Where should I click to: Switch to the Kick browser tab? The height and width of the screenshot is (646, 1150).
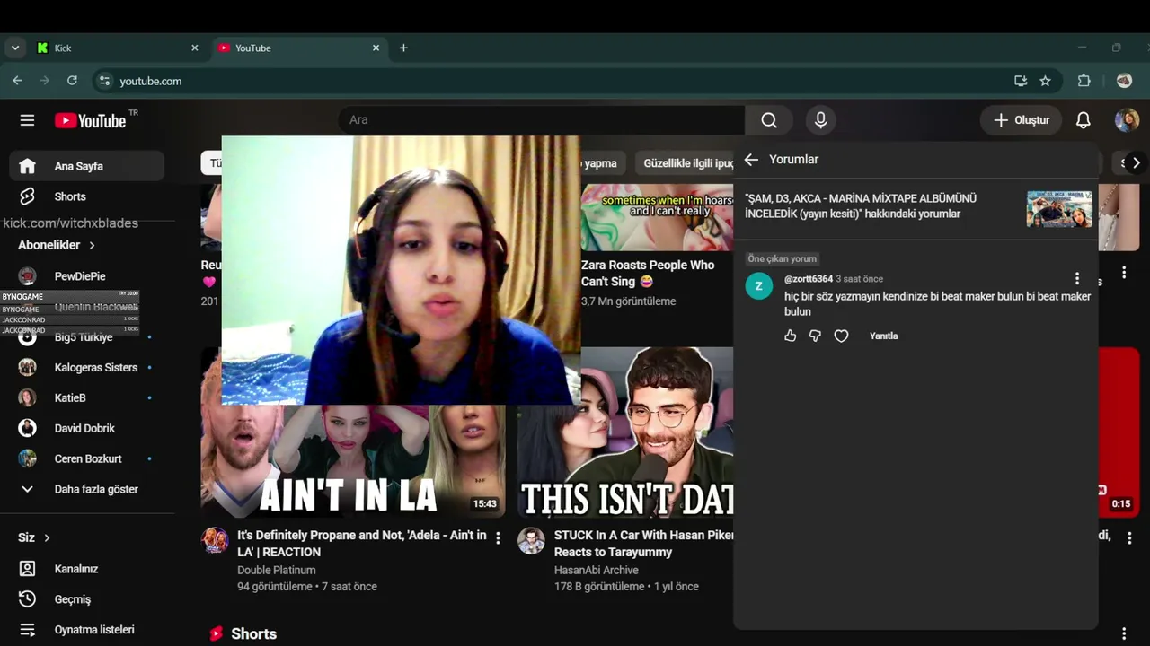click(x=117, y=48)
